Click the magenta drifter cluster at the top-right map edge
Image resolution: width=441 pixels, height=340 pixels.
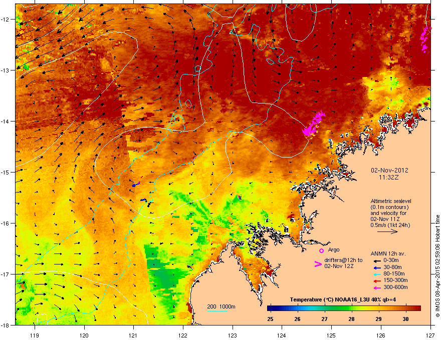pos(424,39)
